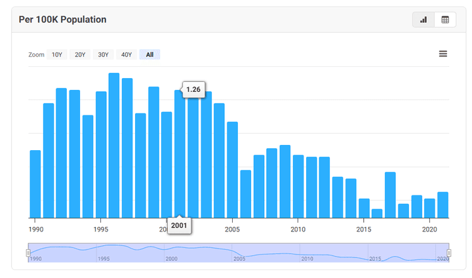
Task: Select the tallest bar for 1996
Action: 114,146
